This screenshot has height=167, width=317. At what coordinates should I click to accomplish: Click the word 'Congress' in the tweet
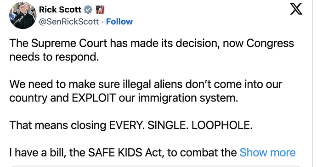tap(270, 44)
